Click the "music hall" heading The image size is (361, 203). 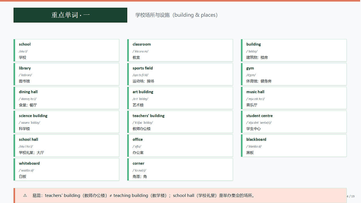point(255,92)
